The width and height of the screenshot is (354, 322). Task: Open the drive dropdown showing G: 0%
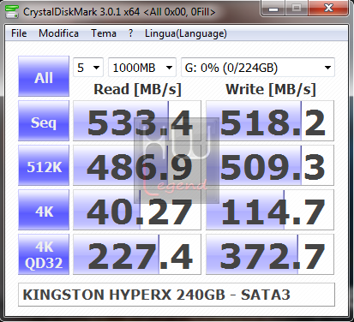pos(258,68)
